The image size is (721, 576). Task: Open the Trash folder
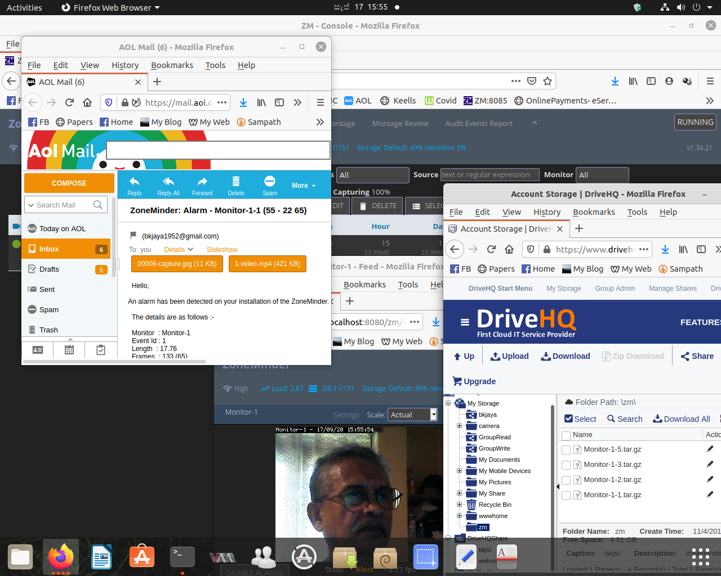(65, 330)
